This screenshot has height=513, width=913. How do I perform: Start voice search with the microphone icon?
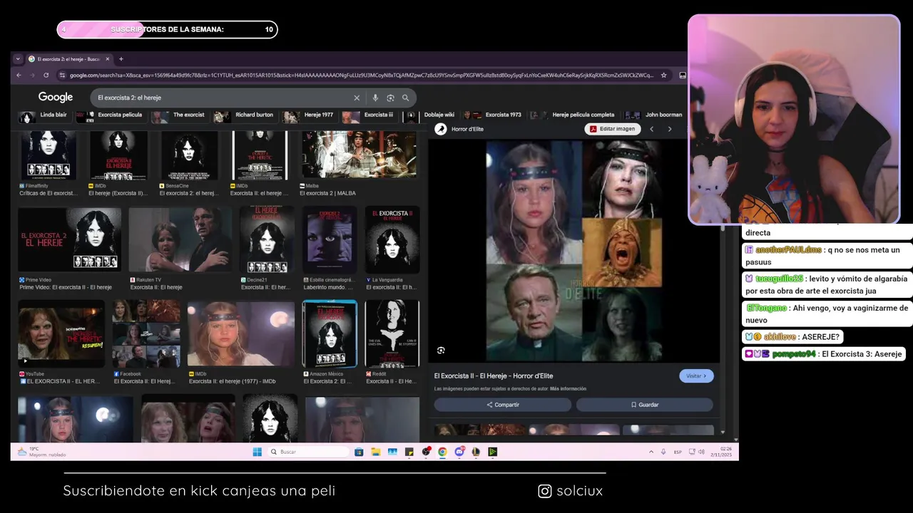pyautogui.click(x=375, y=98)
